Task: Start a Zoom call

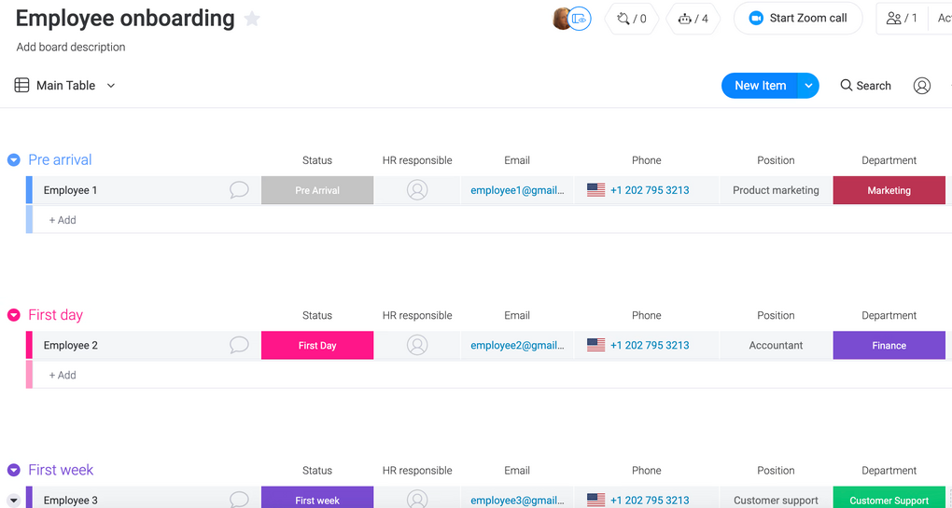Action: [x=798, y=19]
